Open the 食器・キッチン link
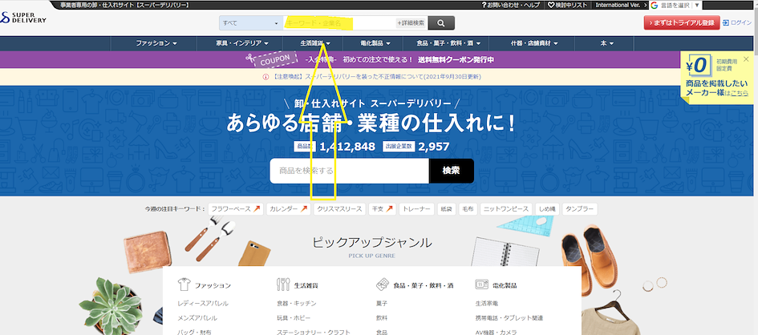 (x=296, y=304)
